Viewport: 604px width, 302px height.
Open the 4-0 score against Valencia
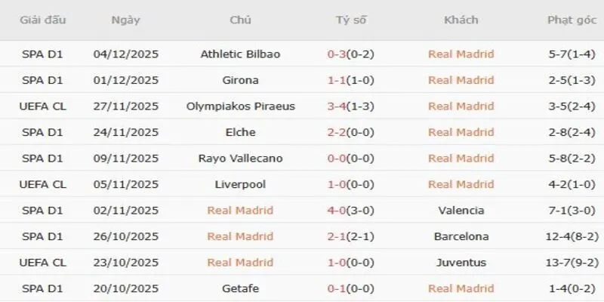(337, 211)
